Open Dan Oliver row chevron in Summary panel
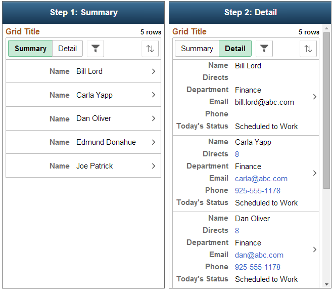Image resolution: width=335 pixels, height=291 pixels. click(x=154, y=118)
